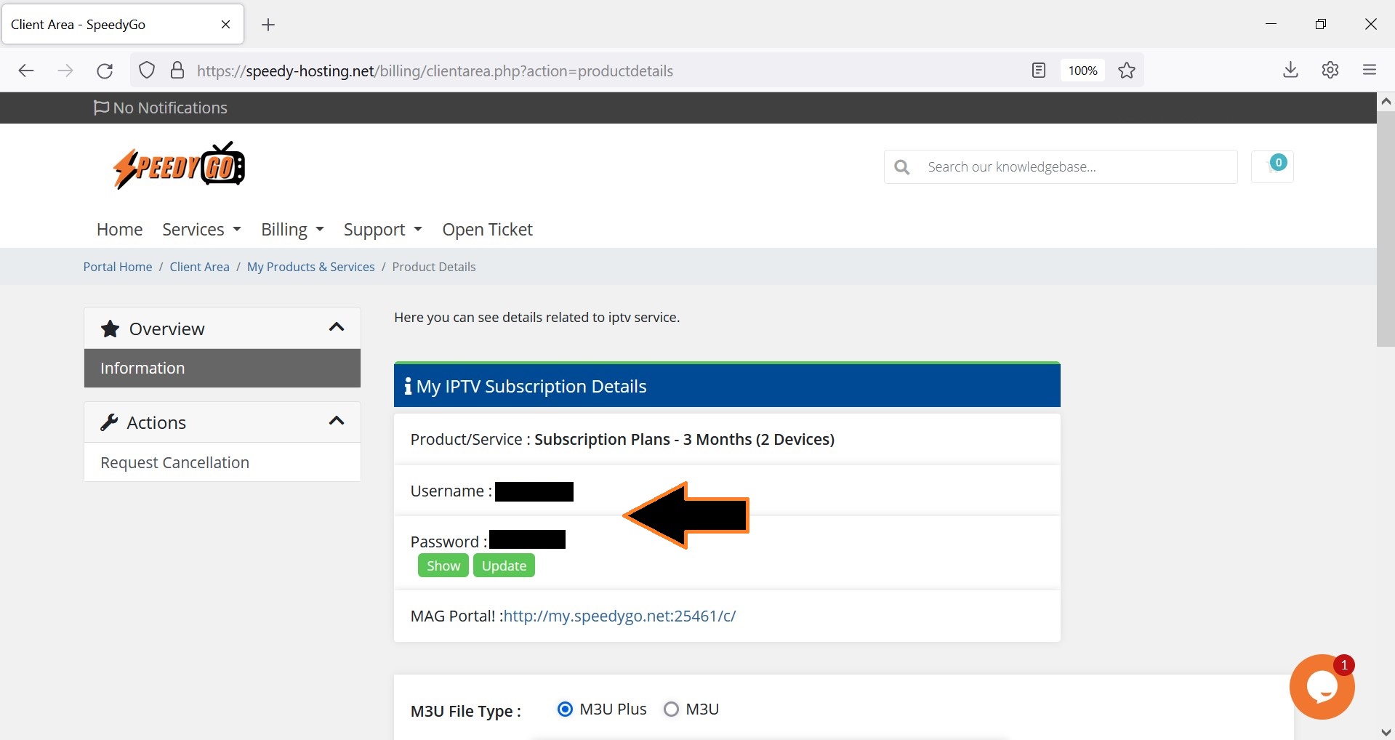Open a new browser tab

[268, 25]
